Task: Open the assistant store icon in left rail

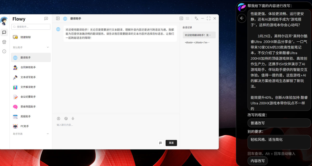Action: 4,42
